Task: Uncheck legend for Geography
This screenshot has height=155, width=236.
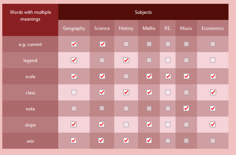Action: pos(74,60)
